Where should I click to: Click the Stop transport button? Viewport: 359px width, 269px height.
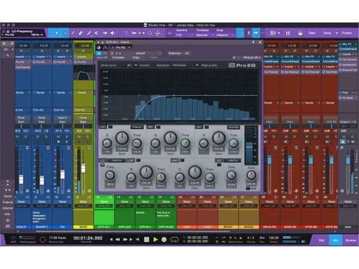tap(147, 239)
